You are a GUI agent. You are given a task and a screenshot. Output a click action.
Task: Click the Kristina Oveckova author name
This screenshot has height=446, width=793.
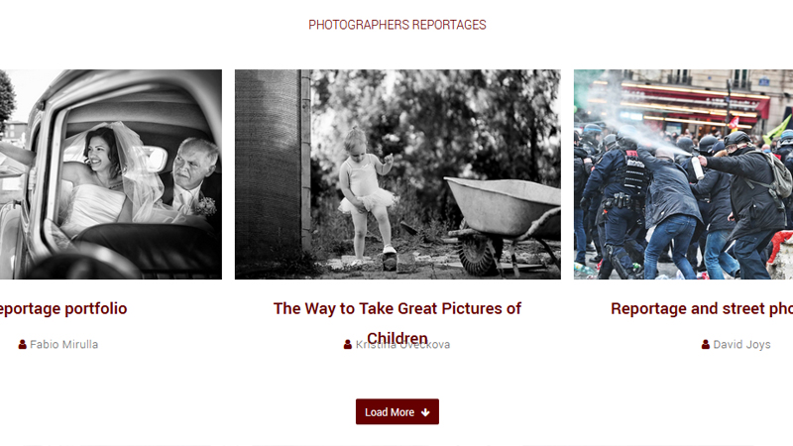tap(402, 344)
